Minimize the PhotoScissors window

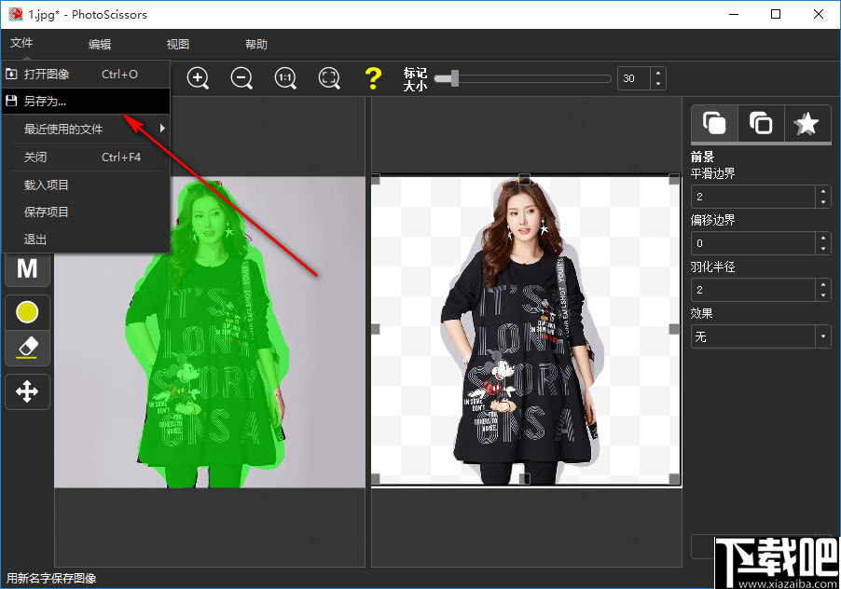(734, 15)
